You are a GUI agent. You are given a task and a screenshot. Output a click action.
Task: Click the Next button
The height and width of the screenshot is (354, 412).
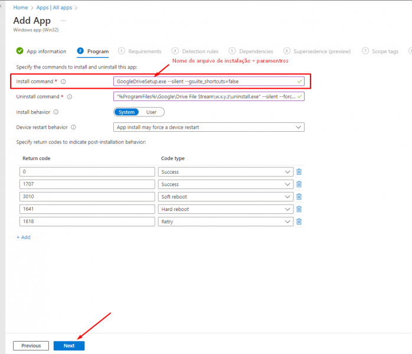coord(69,346)
